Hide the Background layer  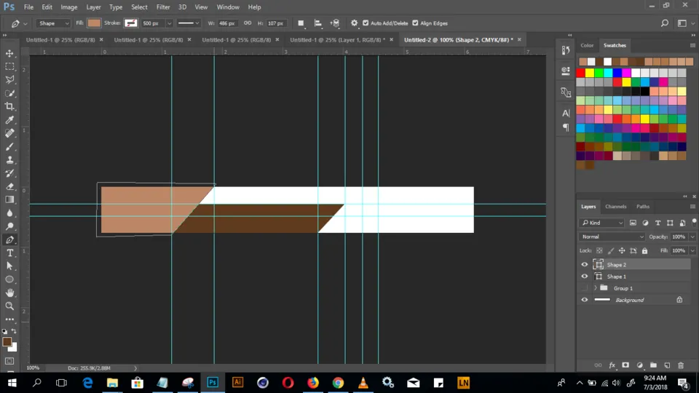(x=585, y=300)
